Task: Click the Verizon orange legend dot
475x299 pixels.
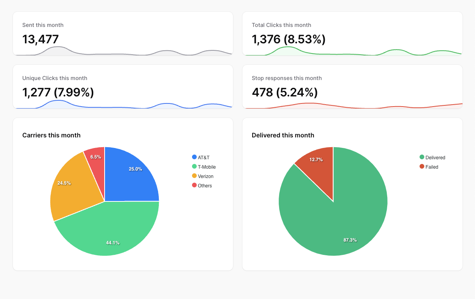Action: tap(194, 176)
